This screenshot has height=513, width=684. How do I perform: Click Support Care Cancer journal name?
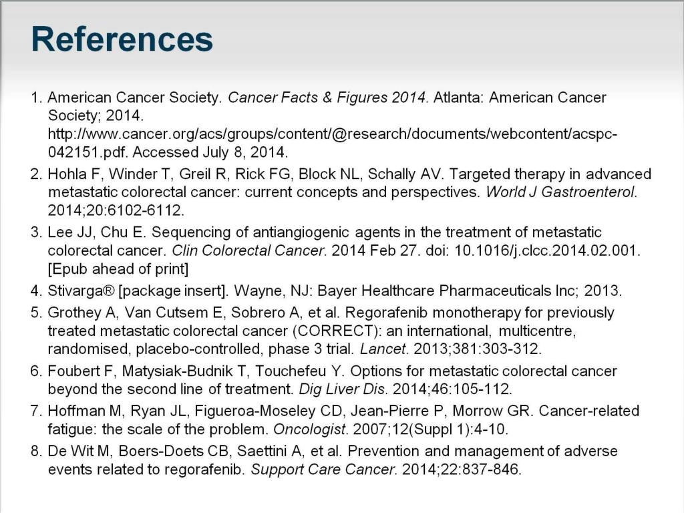pyautogui.click(x=324, y=470)
